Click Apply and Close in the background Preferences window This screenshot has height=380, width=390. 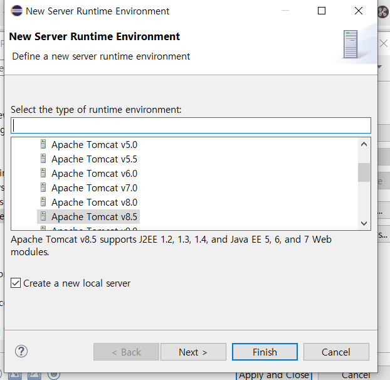click(274, 376)
